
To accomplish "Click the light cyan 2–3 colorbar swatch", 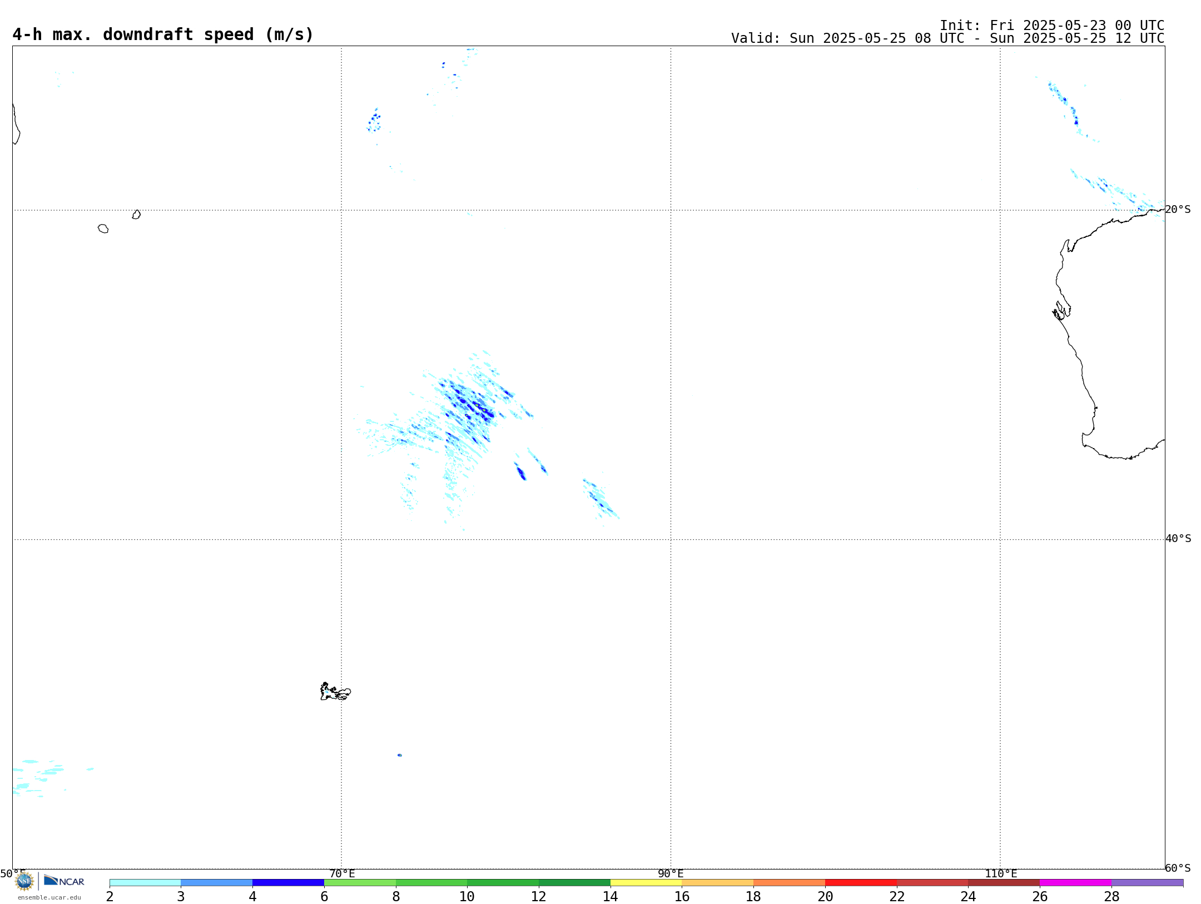I will click(x=145, y=882).
